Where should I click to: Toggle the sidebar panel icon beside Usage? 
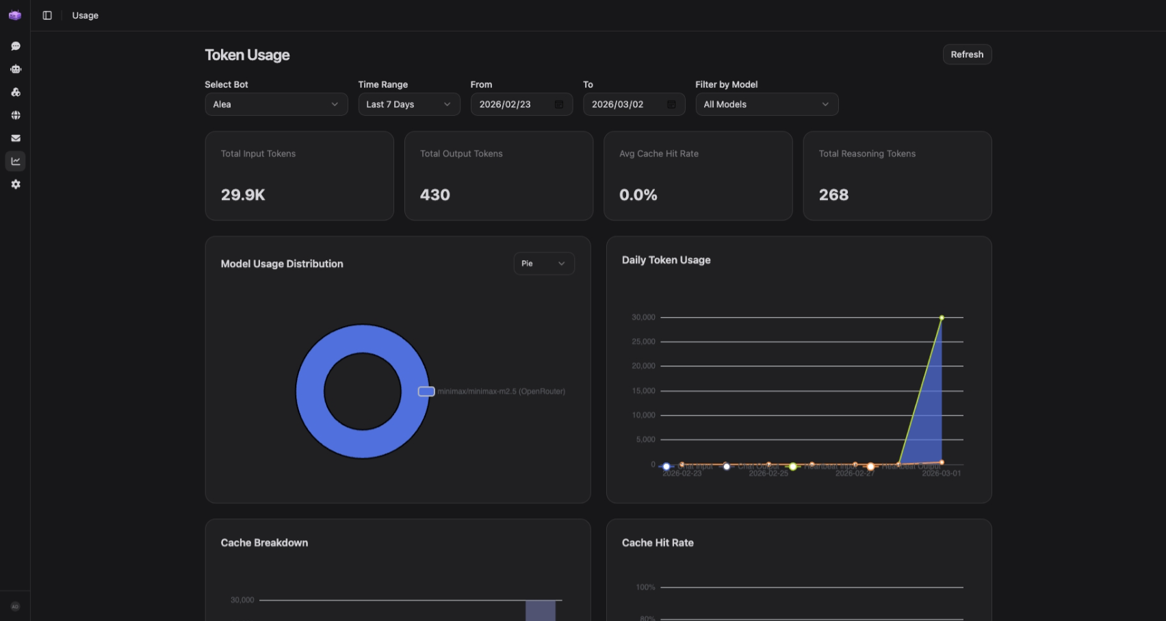47,15
